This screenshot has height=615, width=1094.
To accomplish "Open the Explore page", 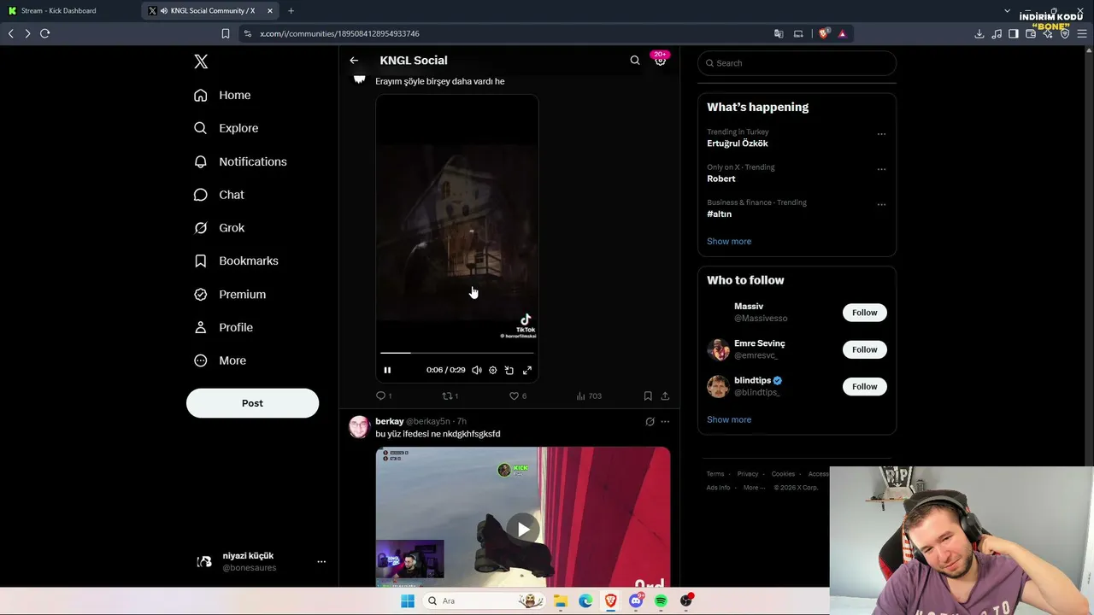I will 226,128.
